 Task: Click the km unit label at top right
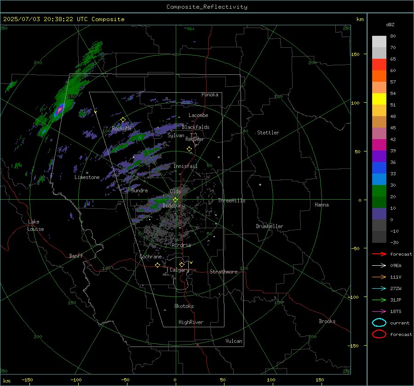click(x=360, y=19)
